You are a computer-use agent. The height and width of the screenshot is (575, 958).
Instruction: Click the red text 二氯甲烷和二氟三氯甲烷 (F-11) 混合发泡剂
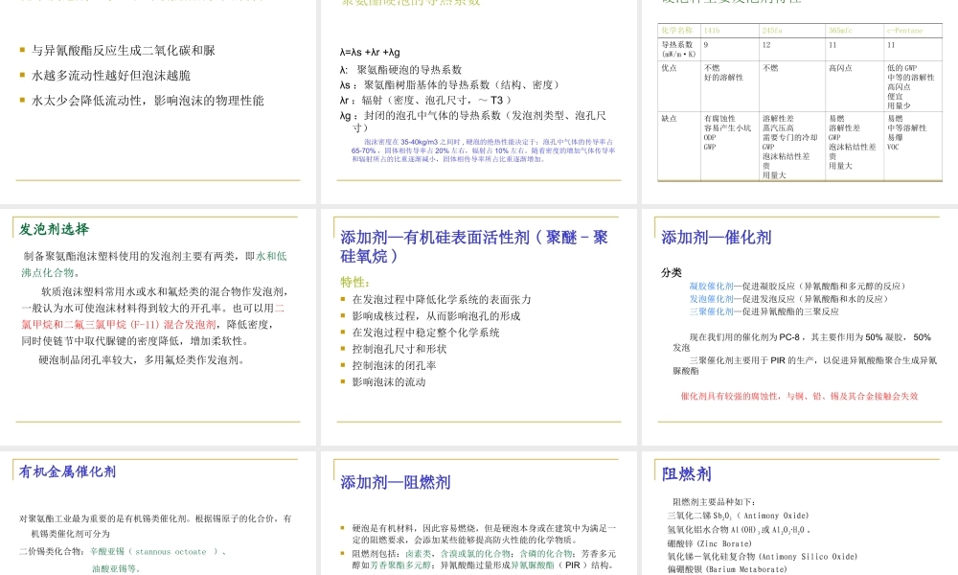point(152,316)
